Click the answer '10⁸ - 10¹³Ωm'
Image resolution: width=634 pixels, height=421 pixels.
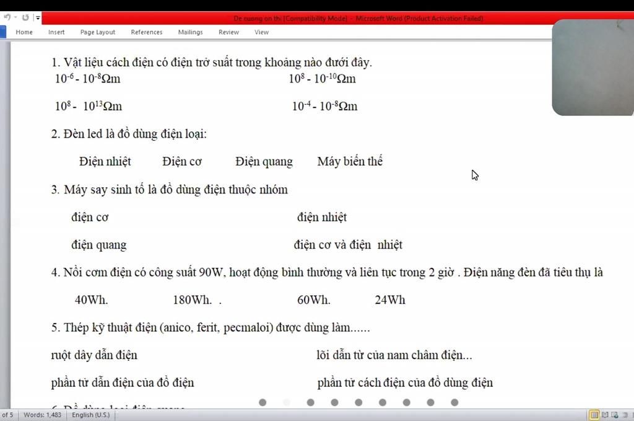coord(89,106)
